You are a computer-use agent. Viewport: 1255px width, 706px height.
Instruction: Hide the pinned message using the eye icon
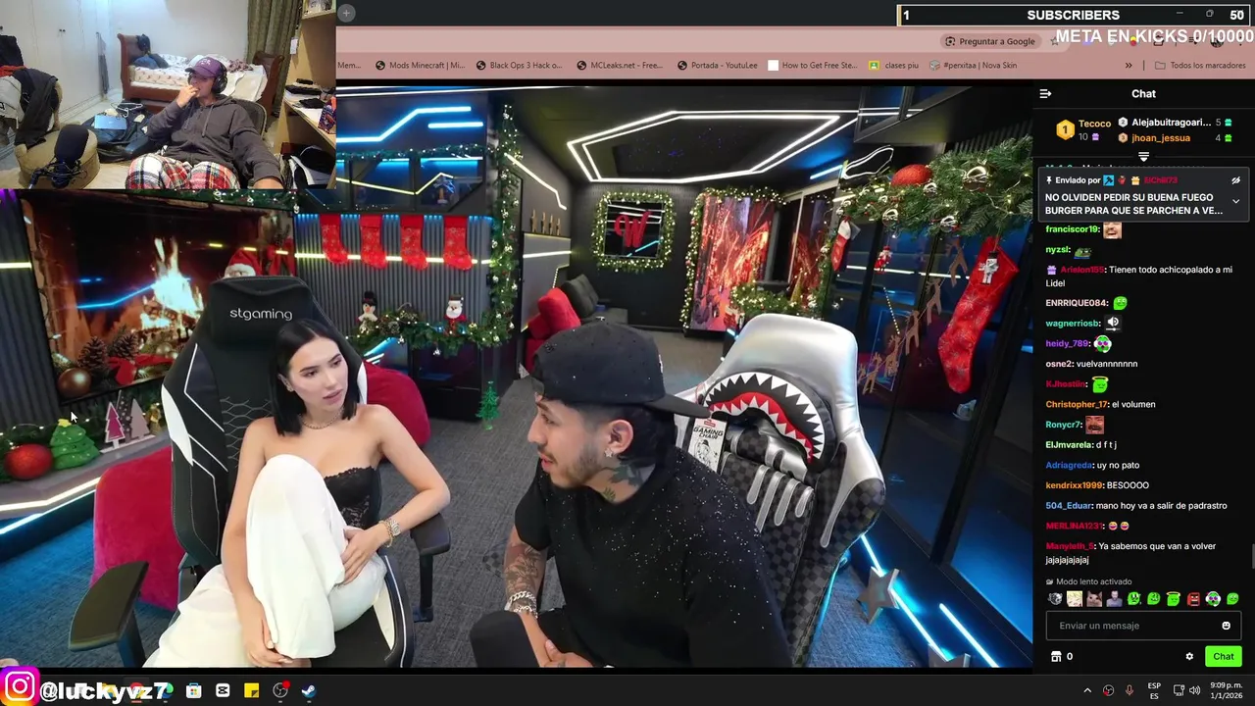(1235, 180)
